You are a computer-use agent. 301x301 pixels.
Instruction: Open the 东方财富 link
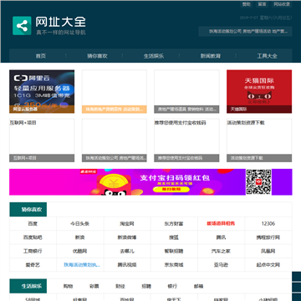[174, 223]
